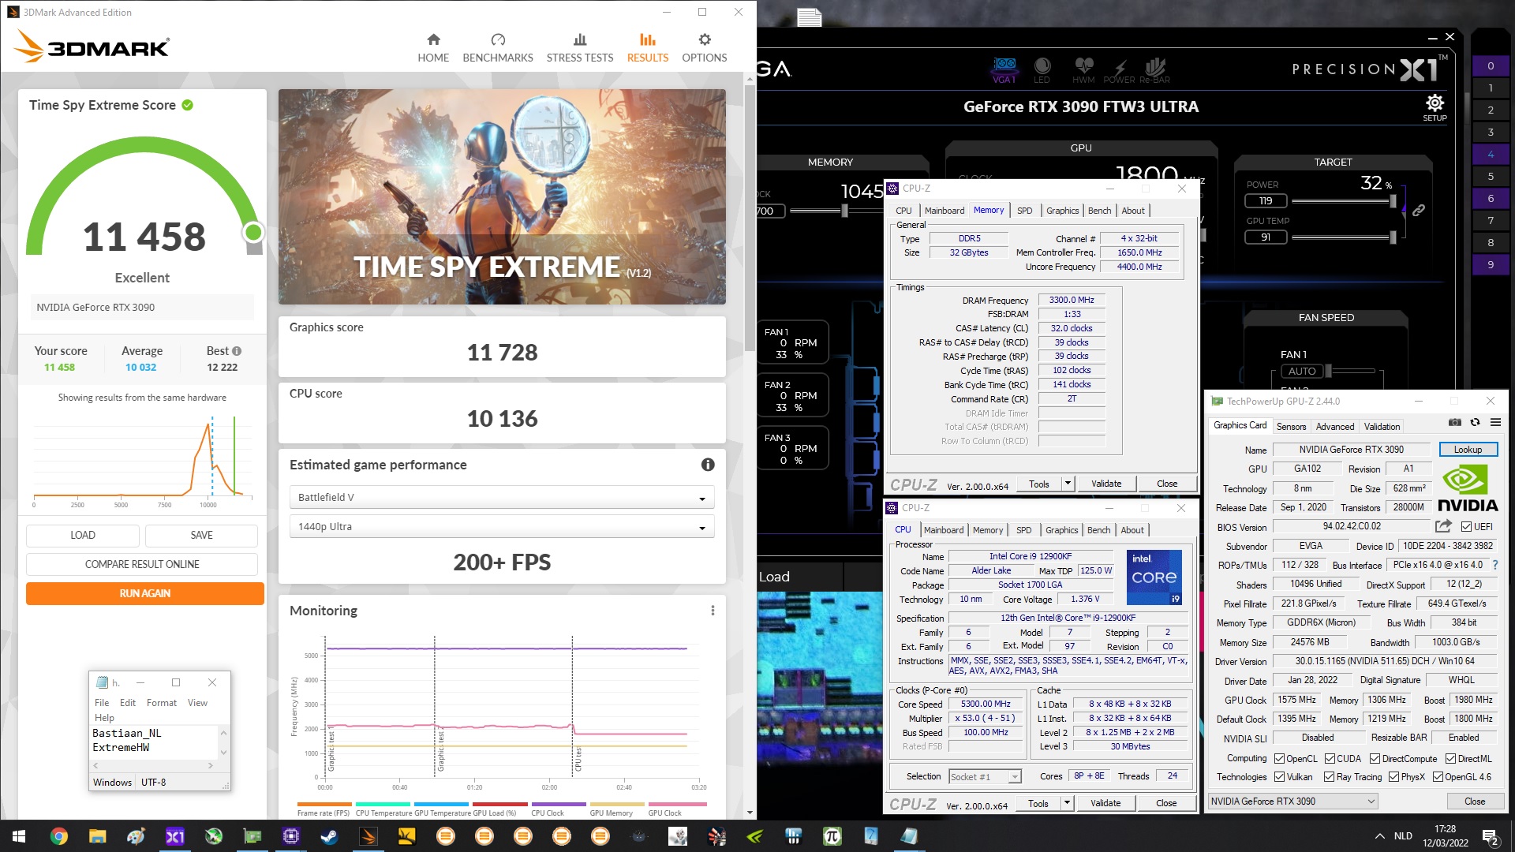Click the LOAD button in 3DMark
This screenshot has height=852, width=1515.
(x=83, y=535)
